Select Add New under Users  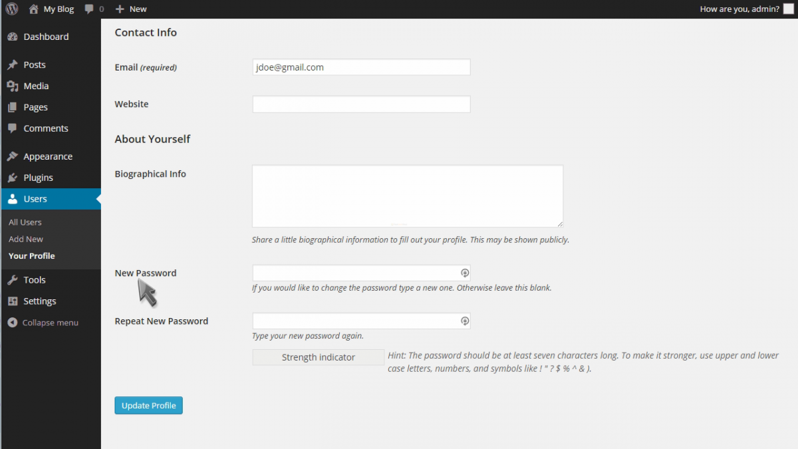click(25, 239)
